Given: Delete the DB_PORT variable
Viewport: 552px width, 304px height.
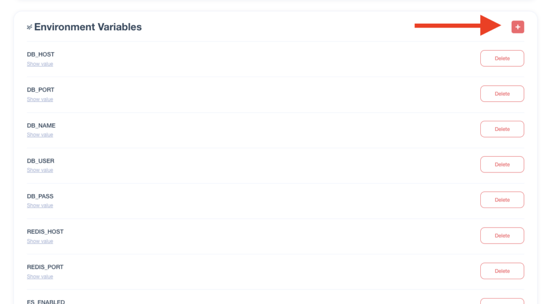Looking at the screenshot, I should 502,94.
